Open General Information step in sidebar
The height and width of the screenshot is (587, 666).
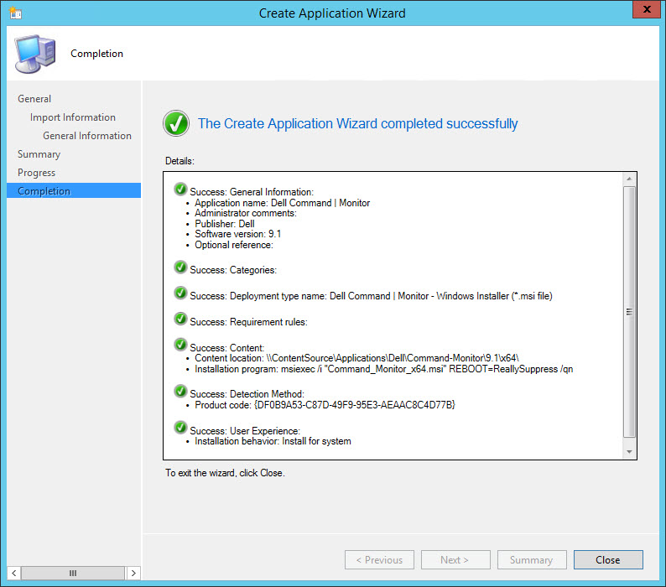(x=87, y=136)
